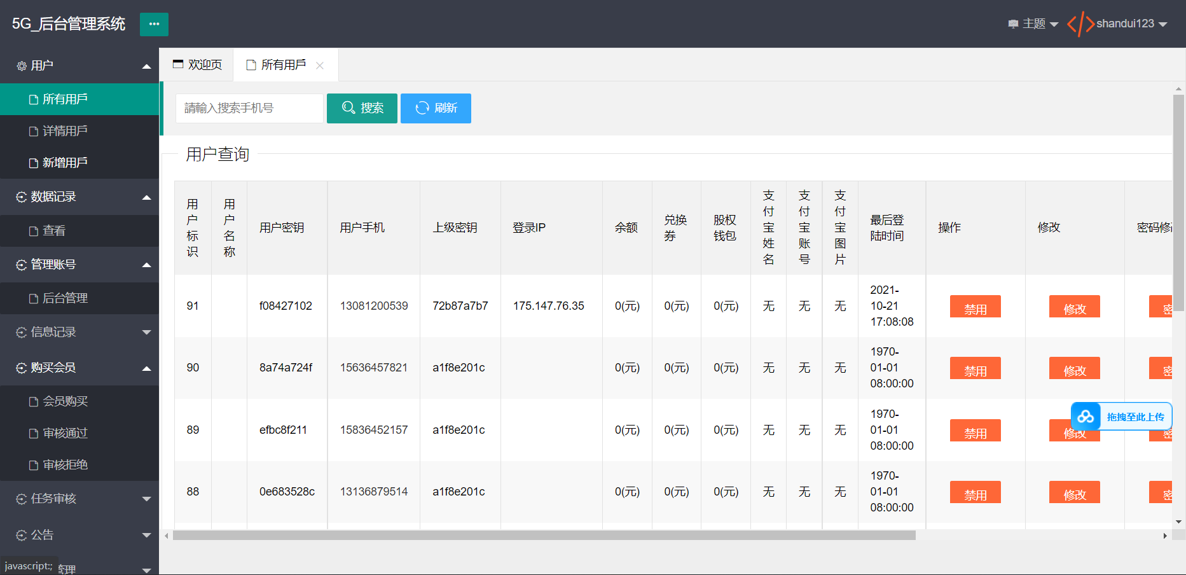The height and width of the screenshot is (575, 1186).
Task: Expand the 公告 section arrow
Action: pos(147,535)
